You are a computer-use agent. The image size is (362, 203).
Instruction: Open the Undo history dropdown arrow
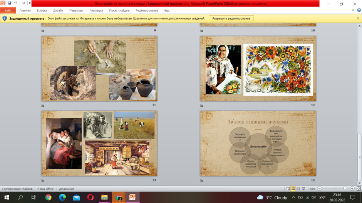click(19, 3)
